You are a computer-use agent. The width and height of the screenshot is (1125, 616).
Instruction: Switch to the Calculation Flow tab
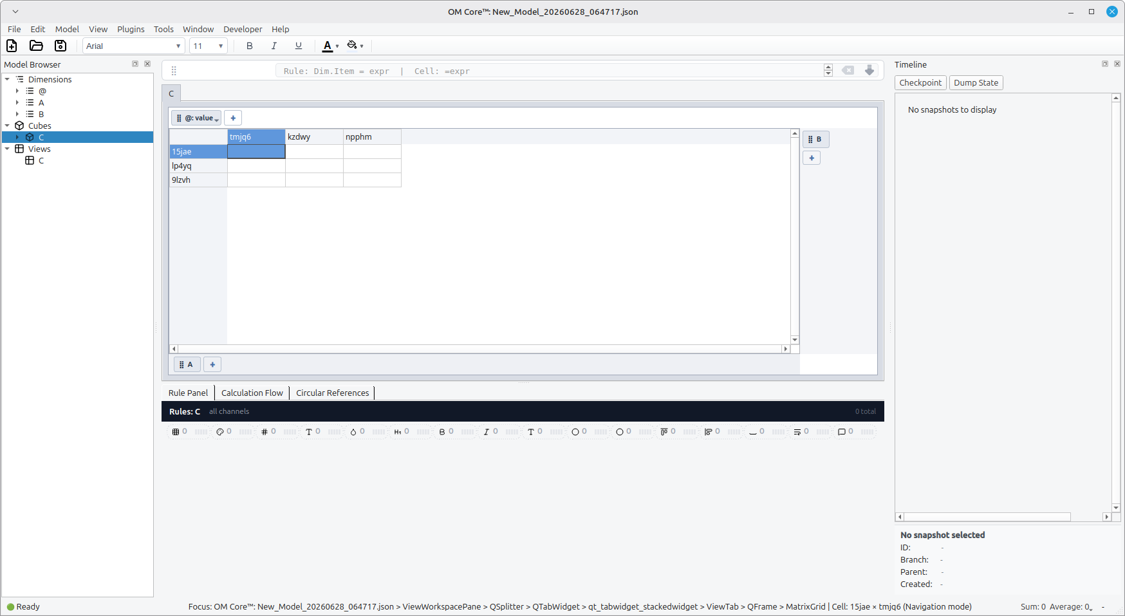point(252,393)
